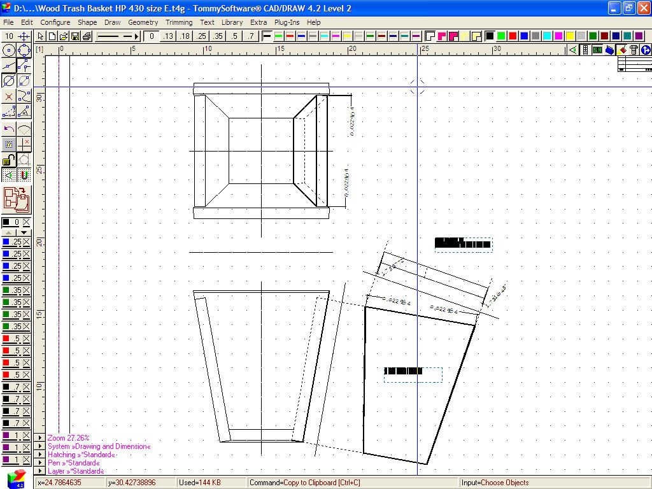Click the Input=Choose Objects status text
The width and height of the screenshot is (652, 489).
point(495,483)
